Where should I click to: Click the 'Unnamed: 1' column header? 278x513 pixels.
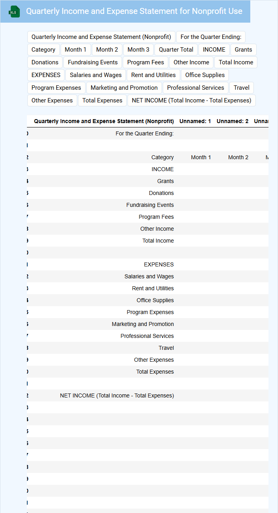(195, 121)
